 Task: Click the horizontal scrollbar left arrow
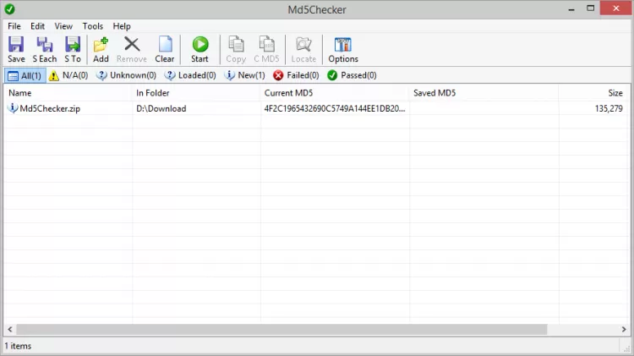10,329
